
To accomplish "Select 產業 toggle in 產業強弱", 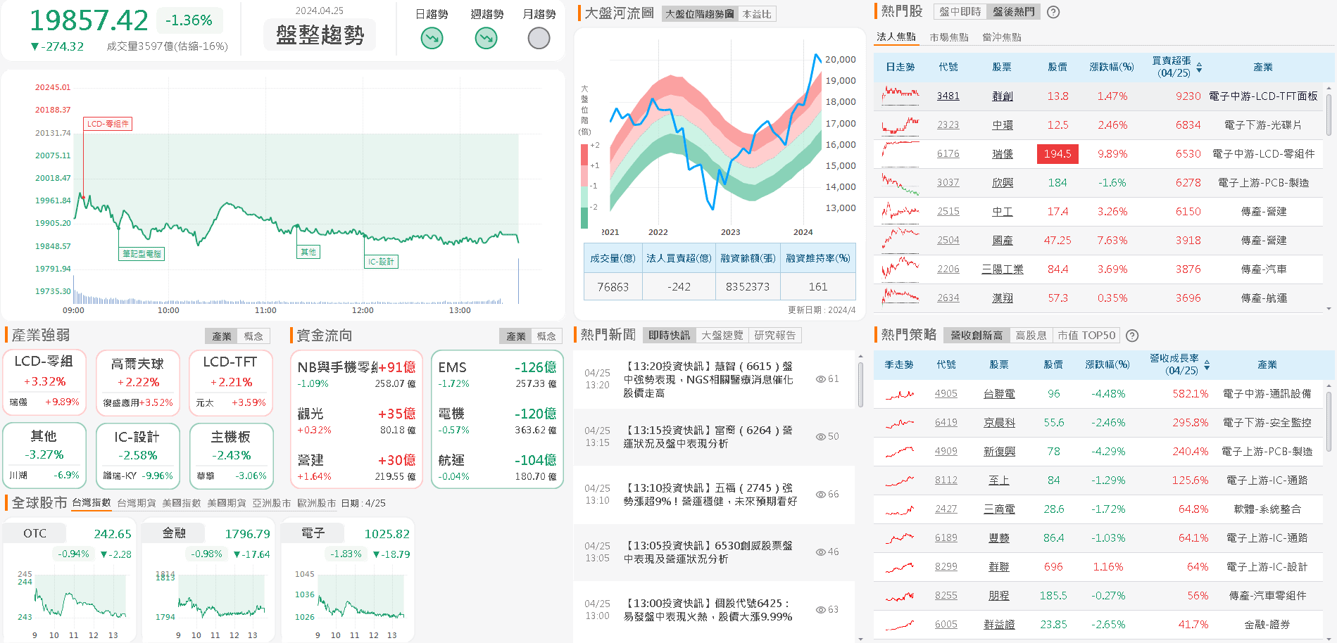I will pyautogui.click(x=222, y=336).
